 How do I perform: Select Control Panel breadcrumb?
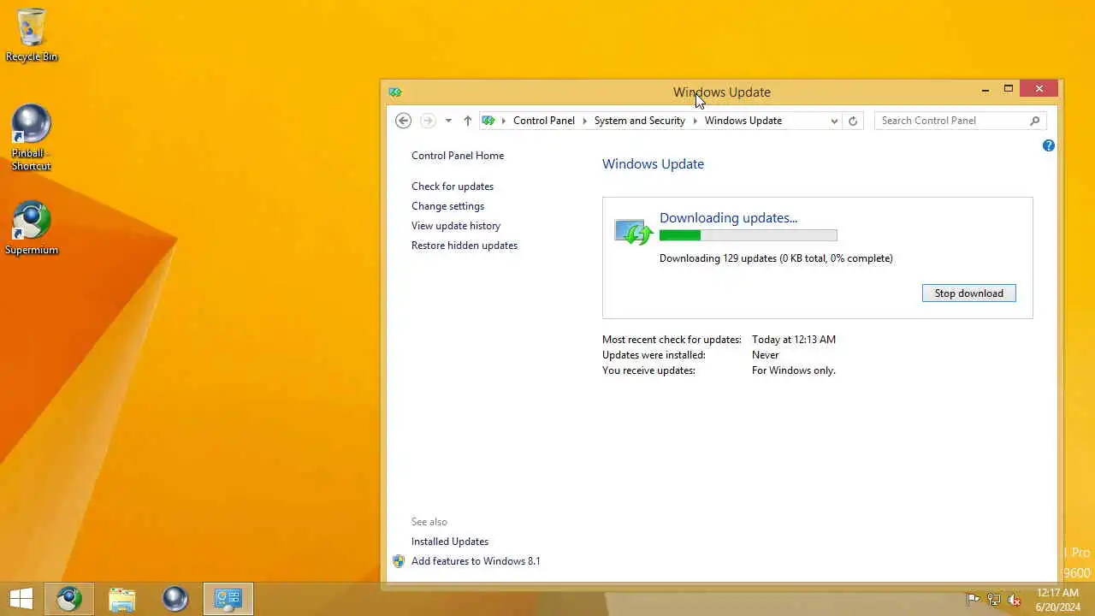tap(544, 121)
